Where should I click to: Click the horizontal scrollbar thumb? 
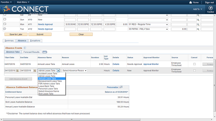pyautogui.click(x=72, y=120)
